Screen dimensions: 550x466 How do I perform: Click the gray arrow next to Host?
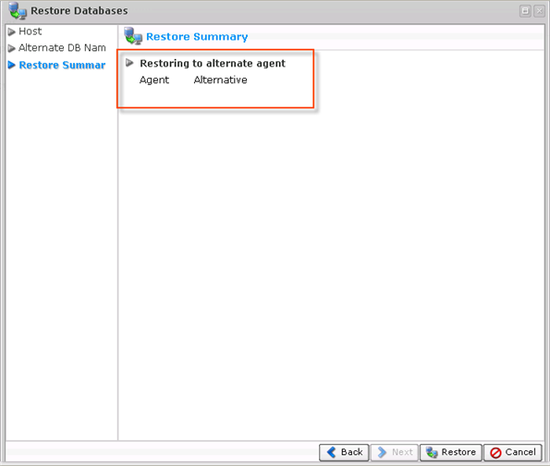(12, 32)
